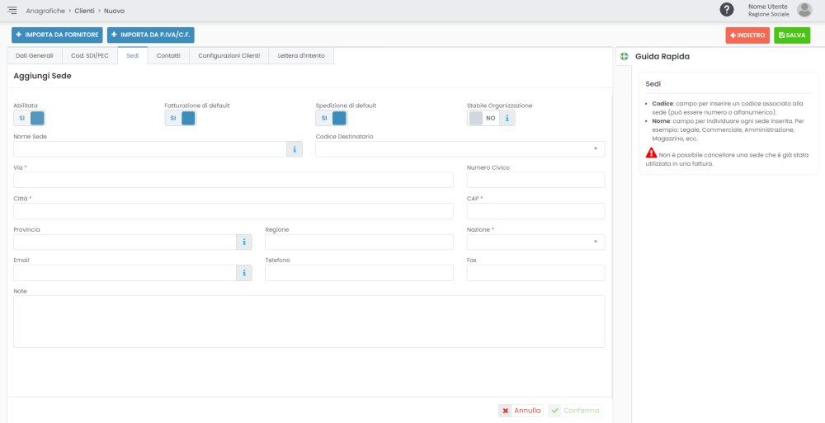Click the Provincia info icon

pos(244,242)
